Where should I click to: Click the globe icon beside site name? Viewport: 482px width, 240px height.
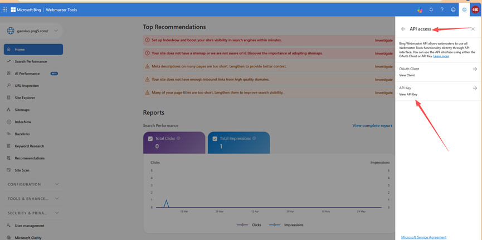pos(11,31)
